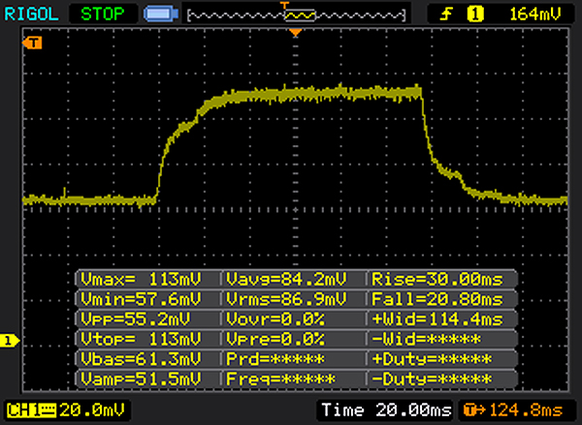
Task: Click the CH1 DC coupling indicator
Action: 32,410
